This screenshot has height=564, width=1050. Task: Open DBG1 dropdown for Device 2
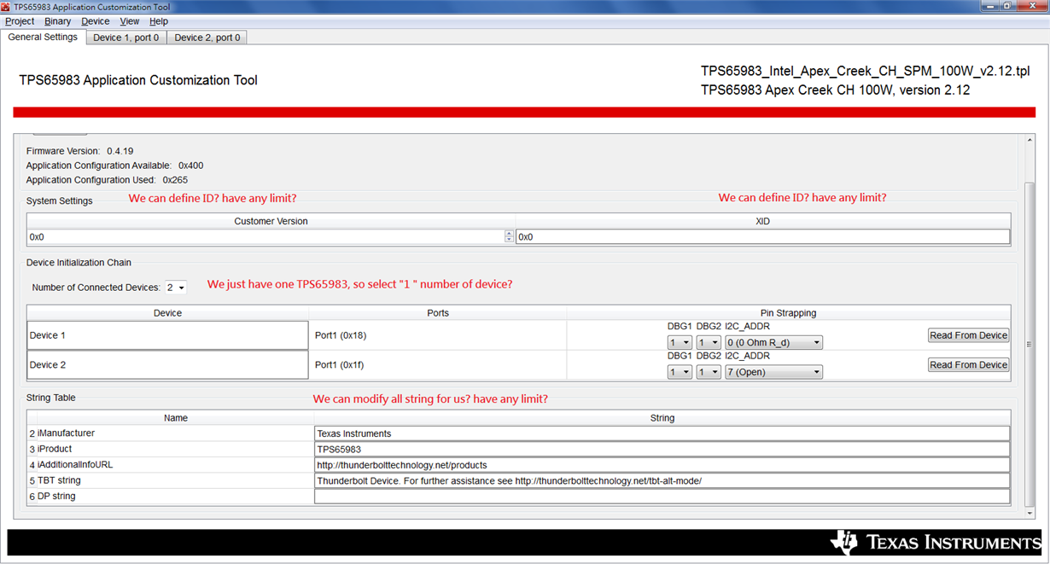pos(680,372)
